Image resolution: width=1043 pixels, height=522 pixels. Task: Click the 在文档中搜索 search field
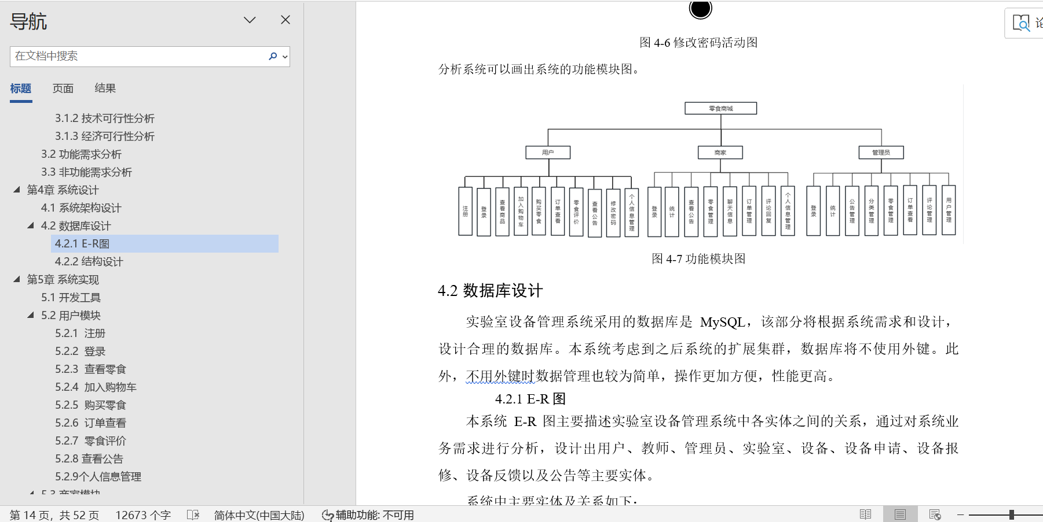coord(139,56)
